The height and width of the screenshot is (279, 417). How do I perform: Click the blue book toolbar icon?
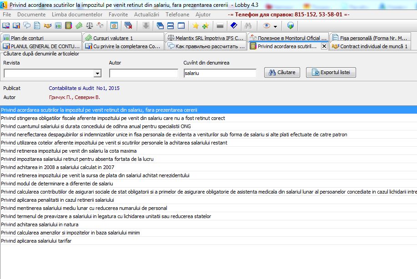(234, 26)
